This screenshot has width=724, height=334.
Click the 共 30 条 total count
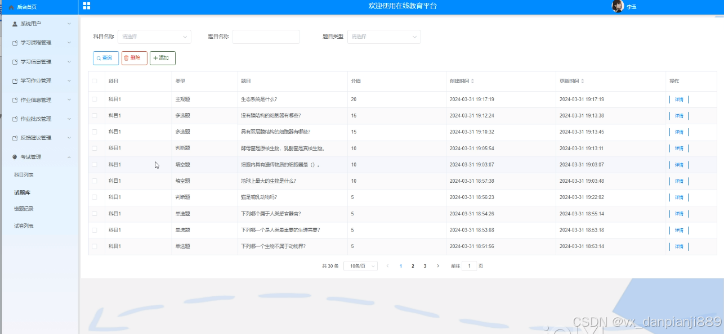330,266
